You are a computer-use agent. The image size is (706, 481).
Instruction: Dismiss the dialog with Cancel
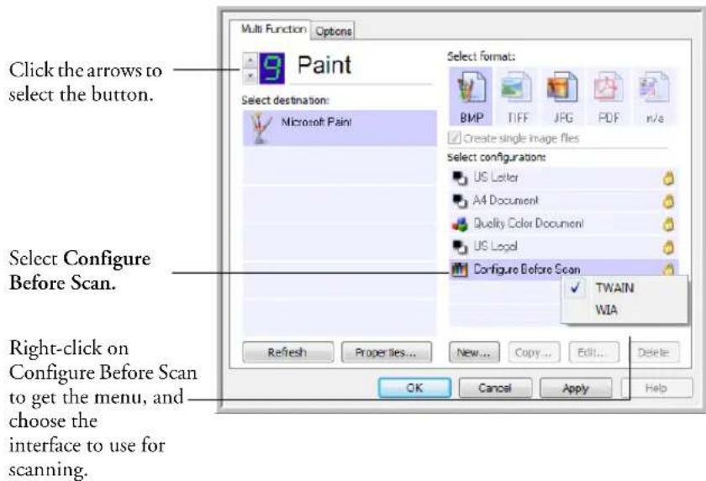pos(495,388)
